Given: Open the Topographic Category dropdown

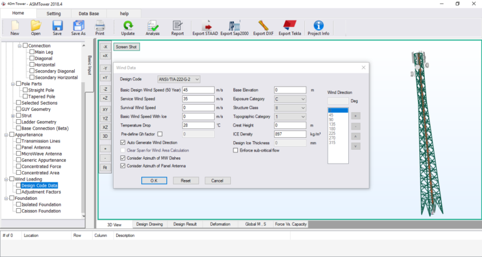Looking at the screenshot, I should coord(290,117).
